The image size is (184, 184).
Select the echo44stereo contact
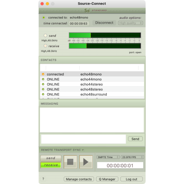click(92, 84)
